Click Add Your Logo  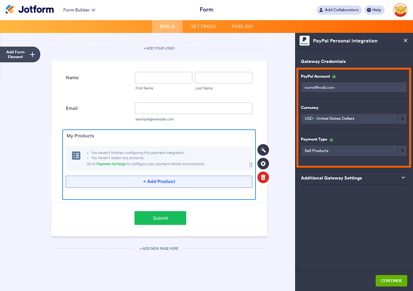tap(159, 48)
